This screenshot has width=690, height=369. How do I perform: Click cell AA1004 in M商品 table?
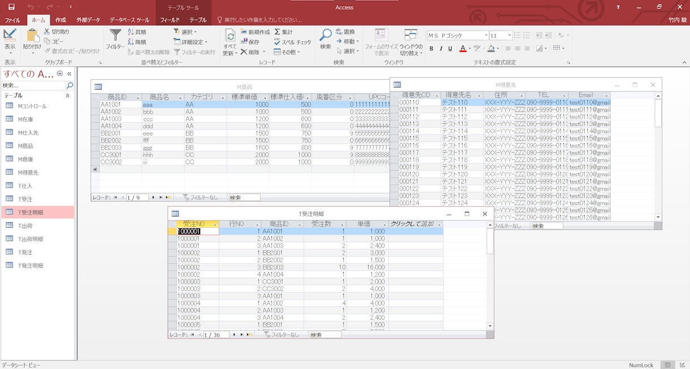(120, 126)
